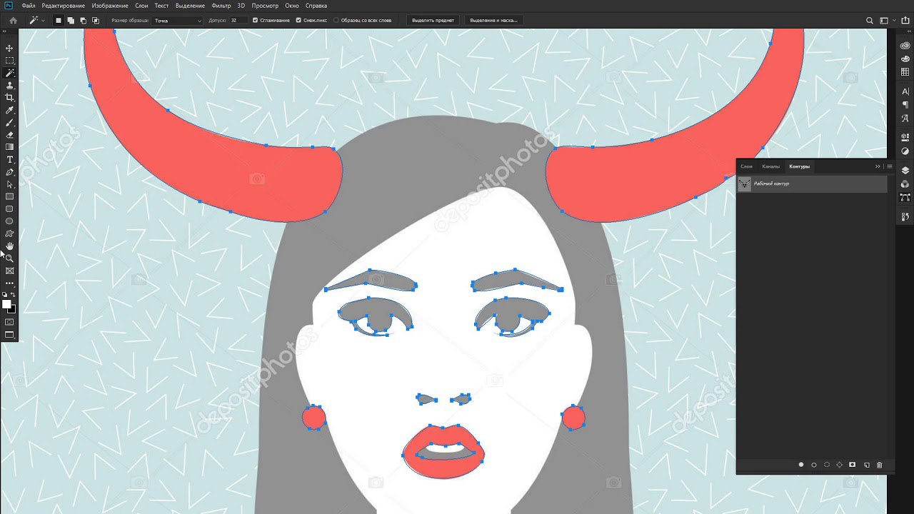Toggle the Сглаживание checkbox
The width and height of the screenshot is (914, 514).
pyautogui.click(x=256, y=21)
